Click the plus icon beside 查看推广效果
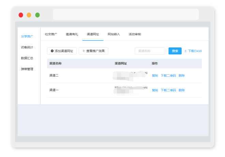Viewport: 225px width, 157px height. (x=84, y=51)
